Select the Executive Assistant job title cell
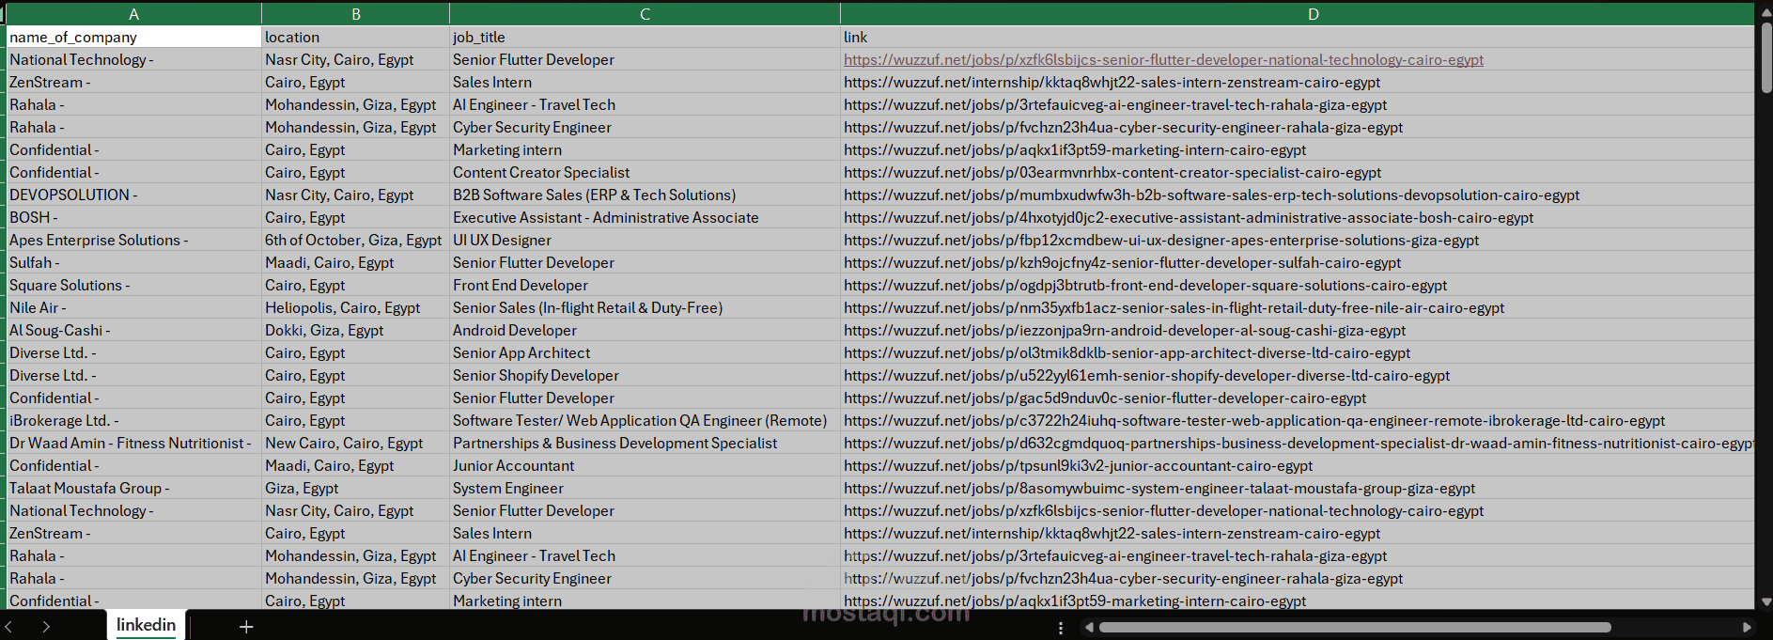The height and width of the screenshot is (640, 1773). coord(645,217)
